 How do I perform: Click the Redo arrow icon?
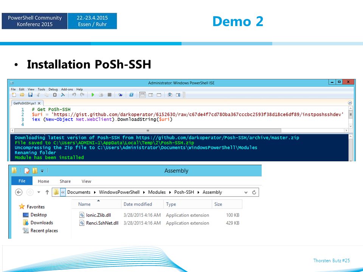pyautogui.click(x=82, y=95)
